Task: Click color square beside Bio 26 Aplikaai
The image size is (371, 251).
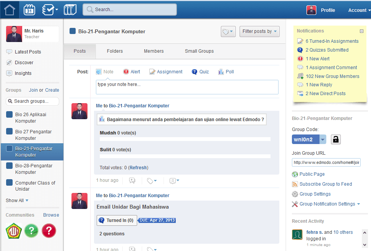Action: coord(9,115)
